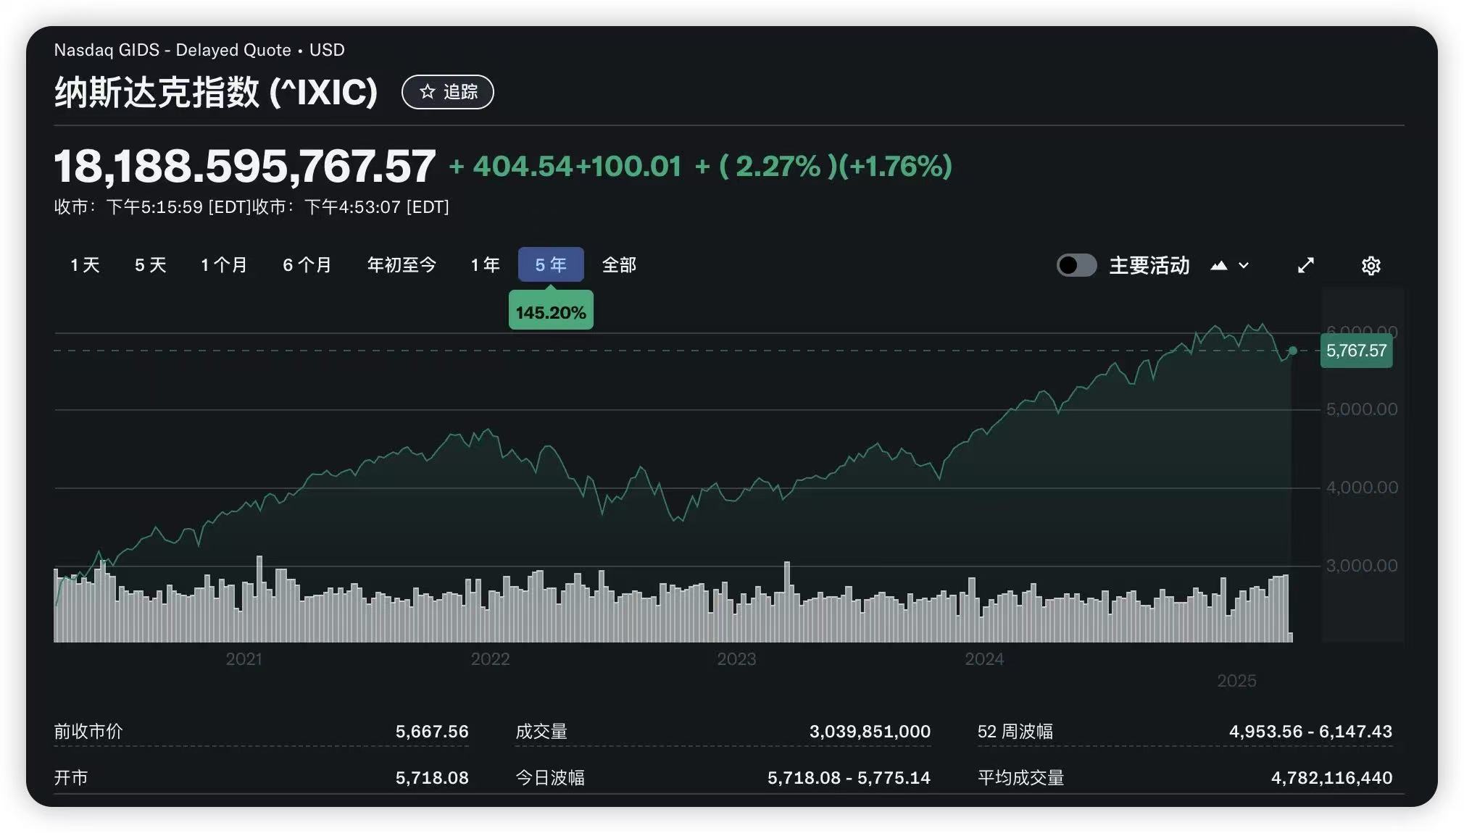Image resolution: width=1464 pixels, height=833 pixels.
Task: Click the star 追踪 follow button
Action: point(448,92)
